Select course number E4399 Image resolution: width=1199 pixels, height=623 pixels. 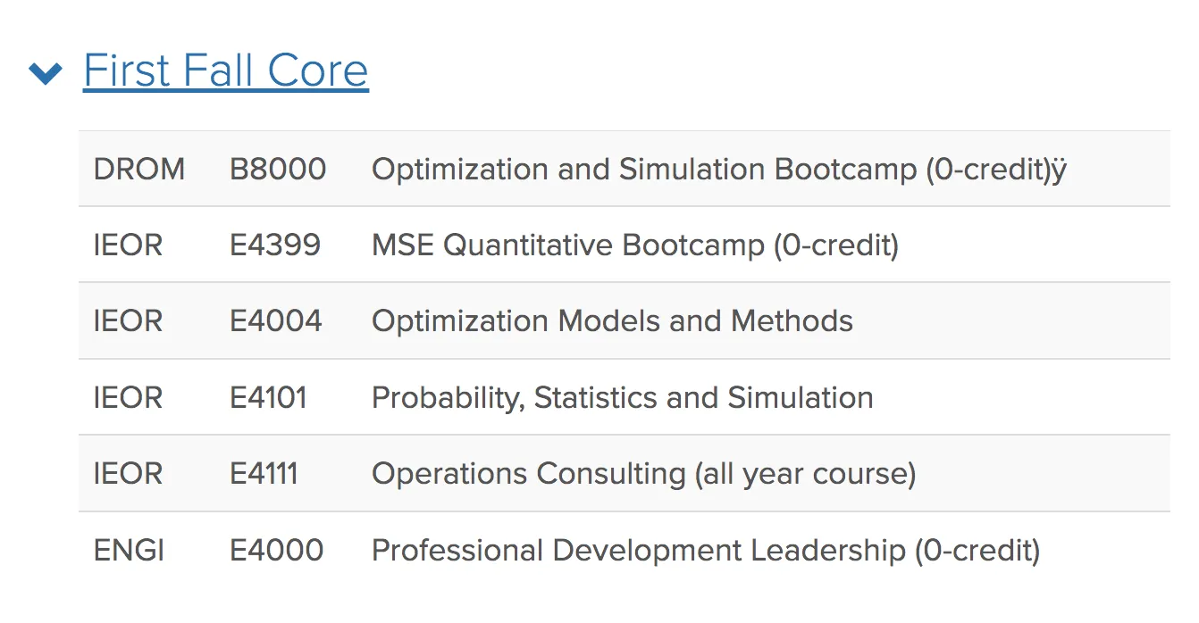pyautogui.click(x=275, y=245)
